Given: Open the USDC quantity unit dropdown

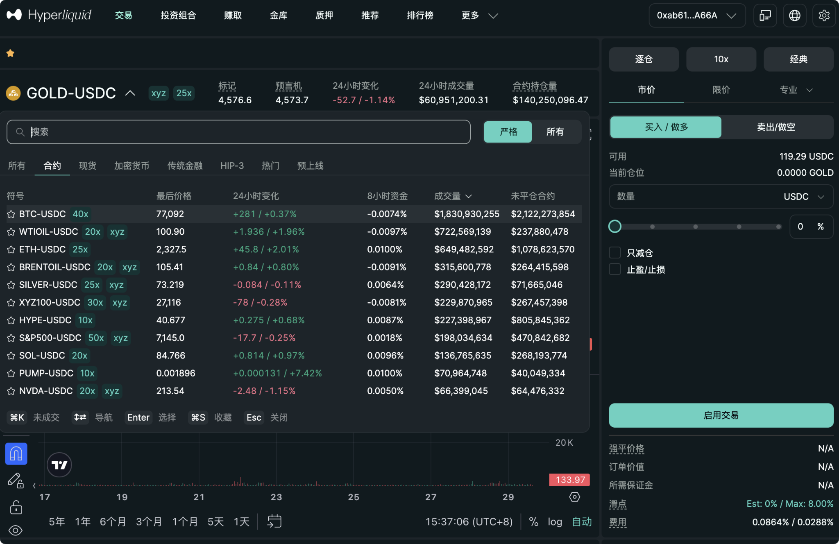Looking at the screenshot, I should 804,197.
